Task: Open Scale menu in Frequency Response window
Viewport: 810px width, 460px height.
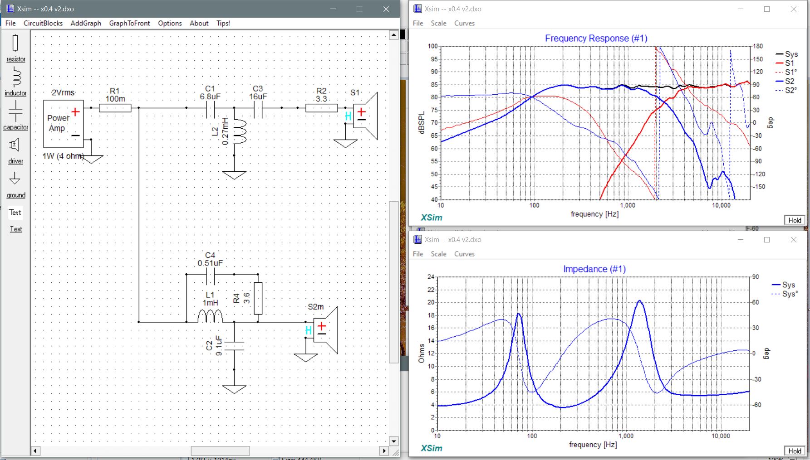Action: [x=438, y=23]
